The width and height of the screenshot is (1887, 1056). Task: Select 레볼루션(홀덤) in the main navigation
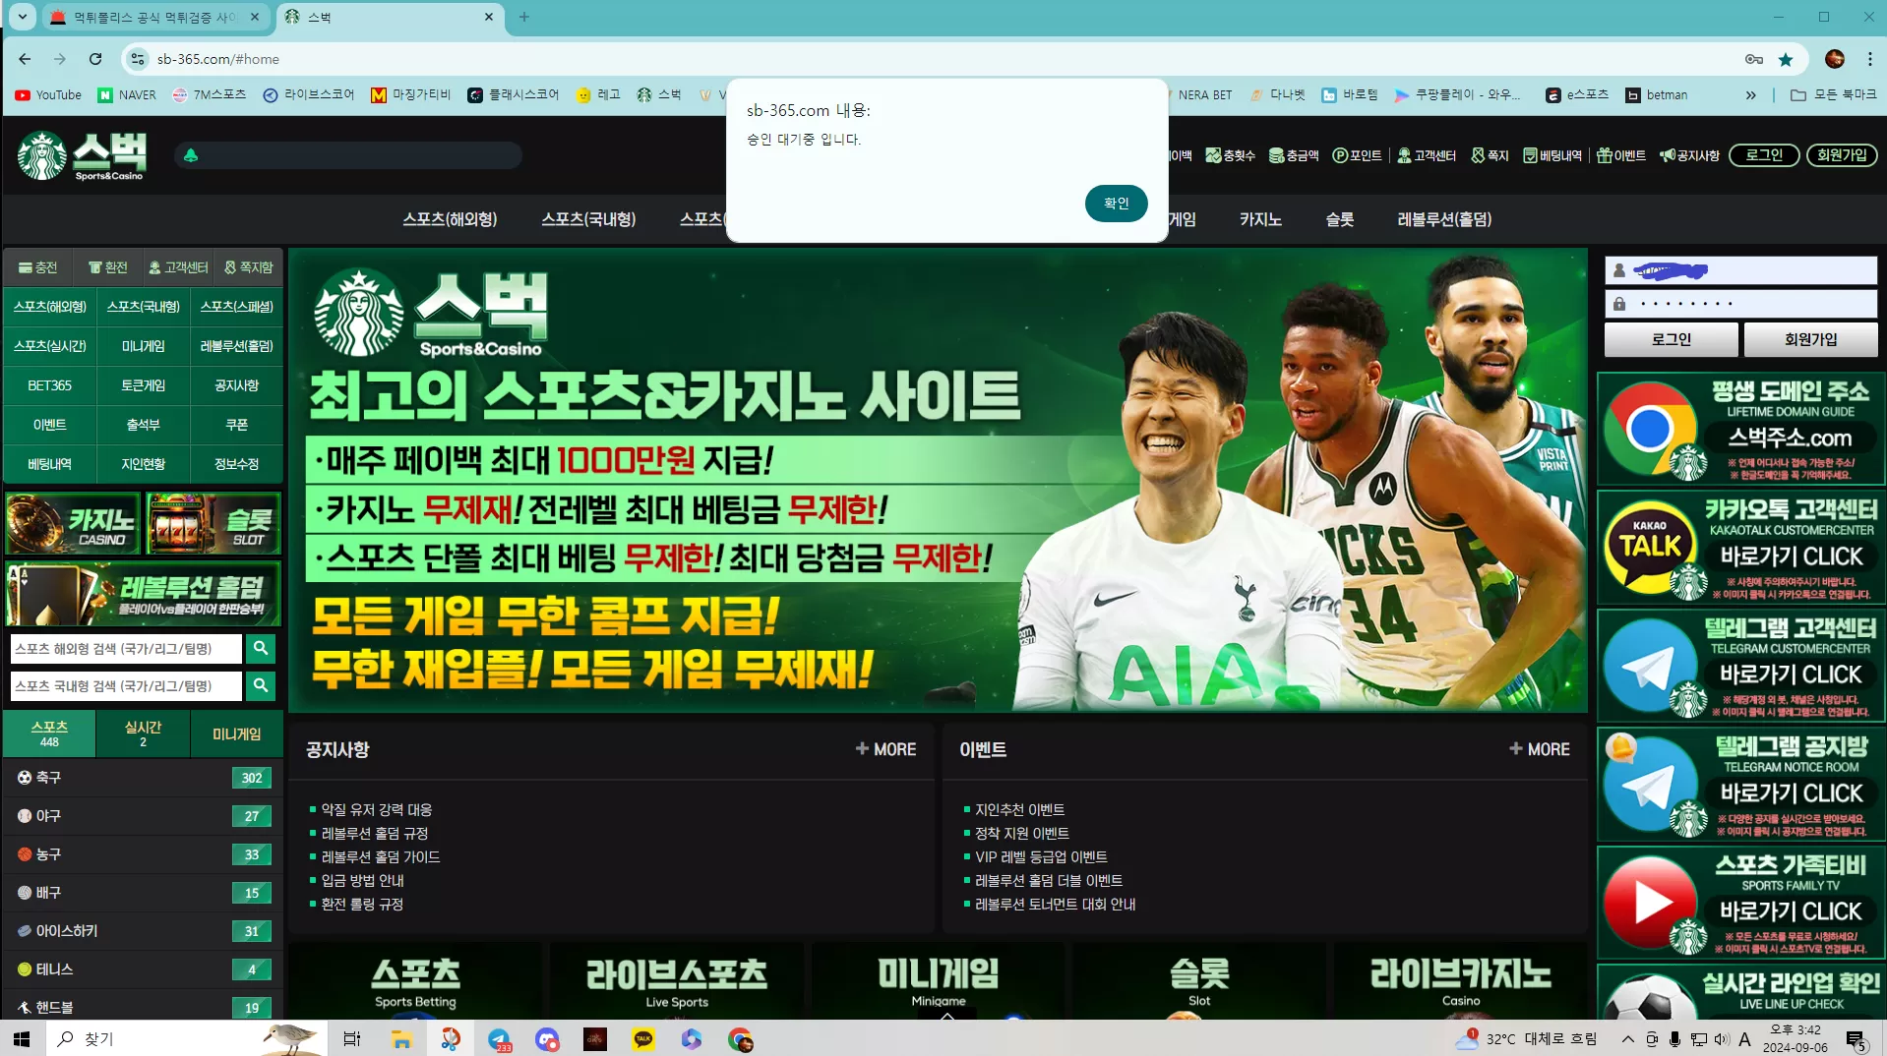click(x=1444, y=219)
